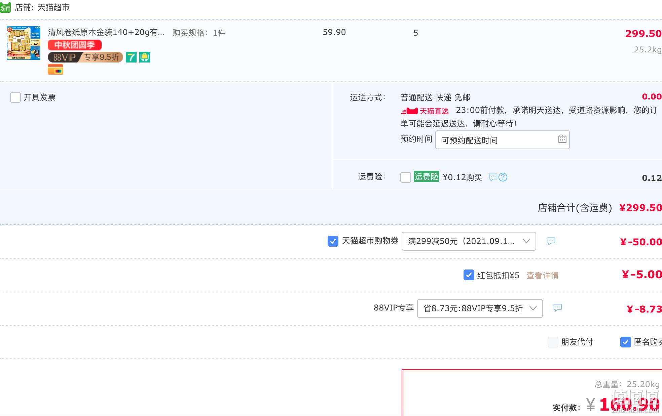Click the ¥-8.73 VIP discount amount

tap(644, 309)
